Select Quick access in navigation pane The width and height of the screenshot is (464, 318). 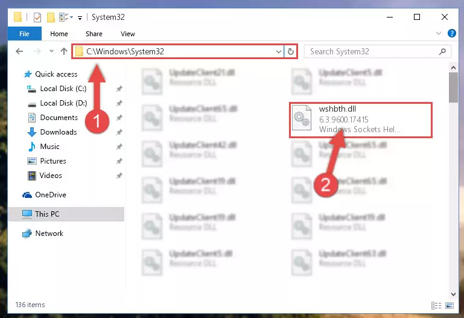coord(56,74)
